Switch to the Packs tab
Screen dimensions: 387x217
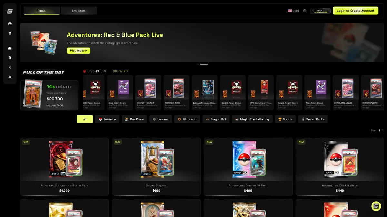42,11
